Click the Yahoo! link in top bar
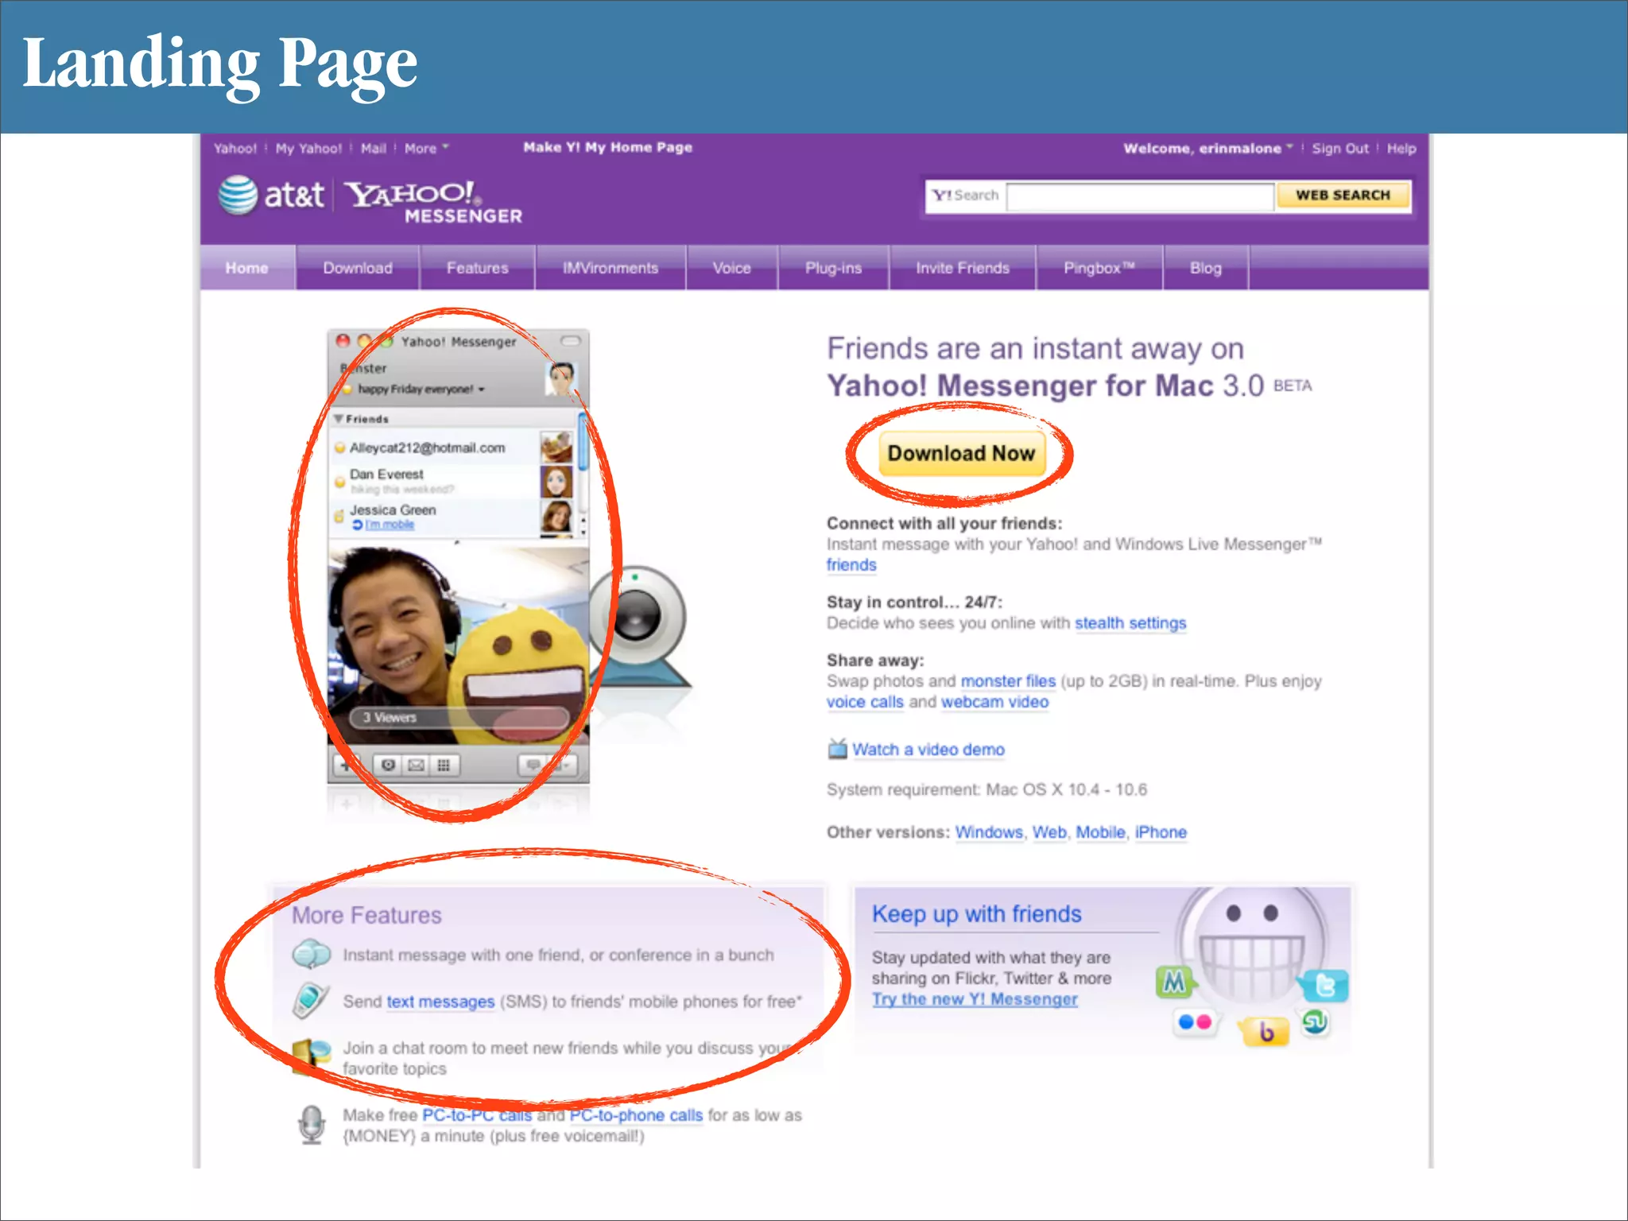1628x1221 pixels. pyautogui.click(x=235, y=149)
